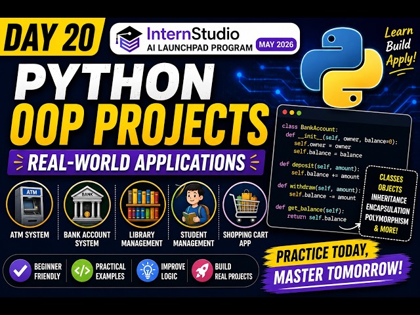Click the OOP PROJECTS headline text
The image size is (420, 315).
tap(139, 125)
